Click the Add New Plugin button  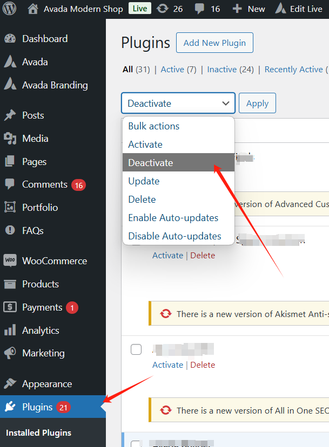214,43
